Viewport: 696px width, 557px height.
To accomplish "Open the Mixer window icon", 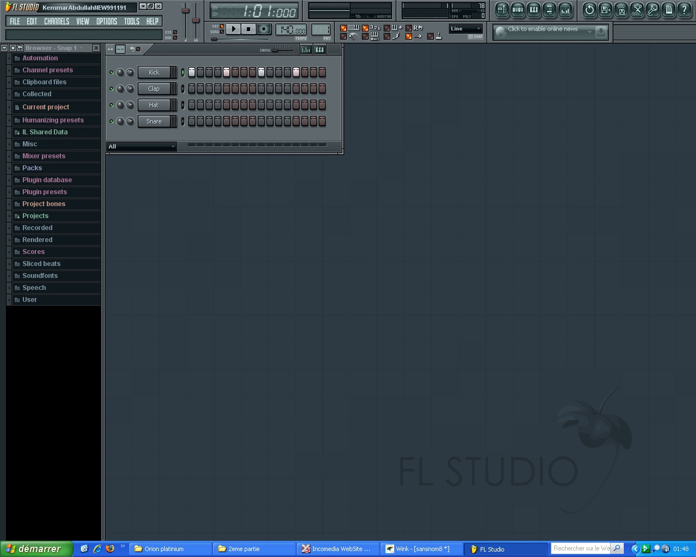I will 565,9.
